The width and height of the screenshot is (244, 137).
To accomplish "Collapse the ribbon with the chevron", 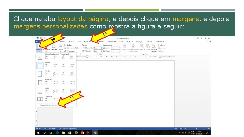I will click(x=209, y=54).
